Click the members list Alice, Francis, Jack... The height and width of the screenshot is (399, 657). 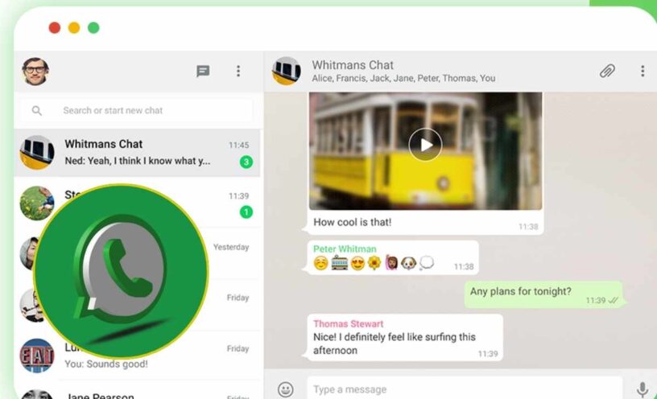[x=403, y=78]
